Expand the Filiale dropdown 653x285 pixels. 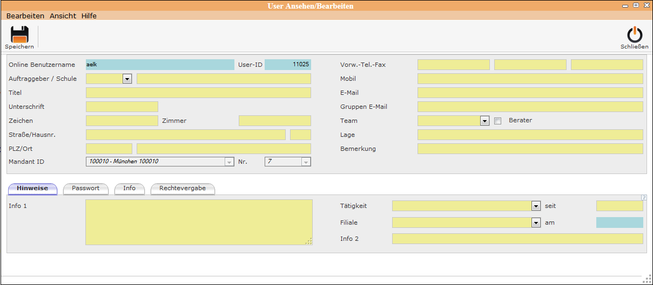tap(536, 223)
